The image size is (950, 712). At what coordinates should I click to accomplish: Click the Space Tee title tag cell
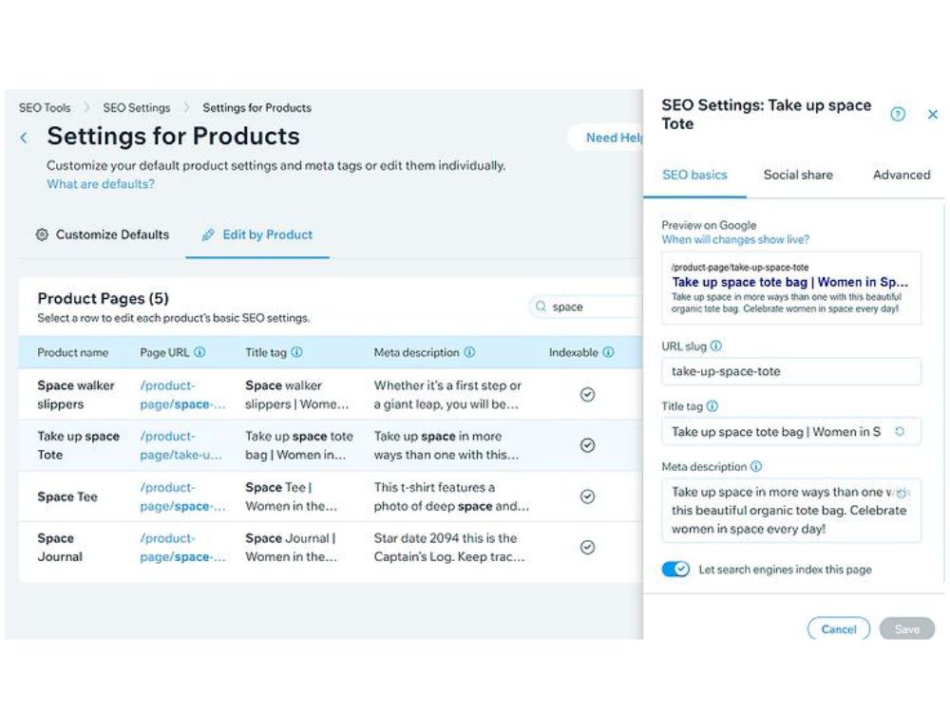(291, 497)
